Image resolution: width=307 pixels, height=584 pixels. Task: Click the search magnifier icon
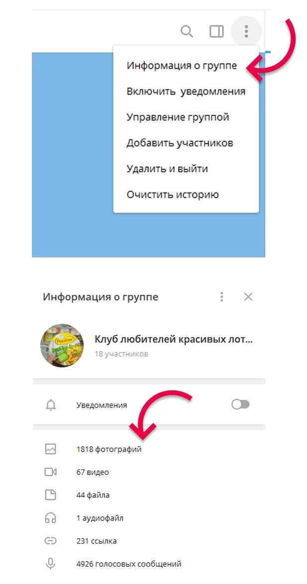187,32
